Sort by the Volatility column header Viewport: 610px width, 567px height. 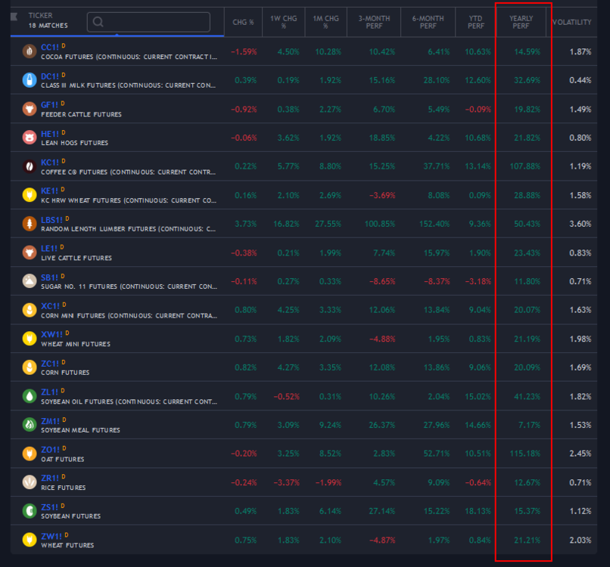tap(571, 22)
